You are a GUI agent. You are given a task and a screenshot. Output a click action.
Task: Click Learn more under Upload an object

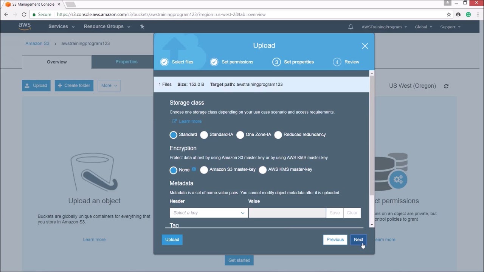tap(94, 240)
